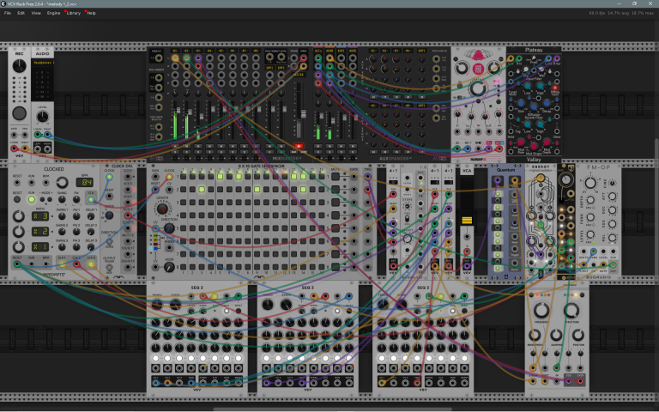Toggle the top note button on Quantum
The image size is (659, 412).
coord(498,194)
